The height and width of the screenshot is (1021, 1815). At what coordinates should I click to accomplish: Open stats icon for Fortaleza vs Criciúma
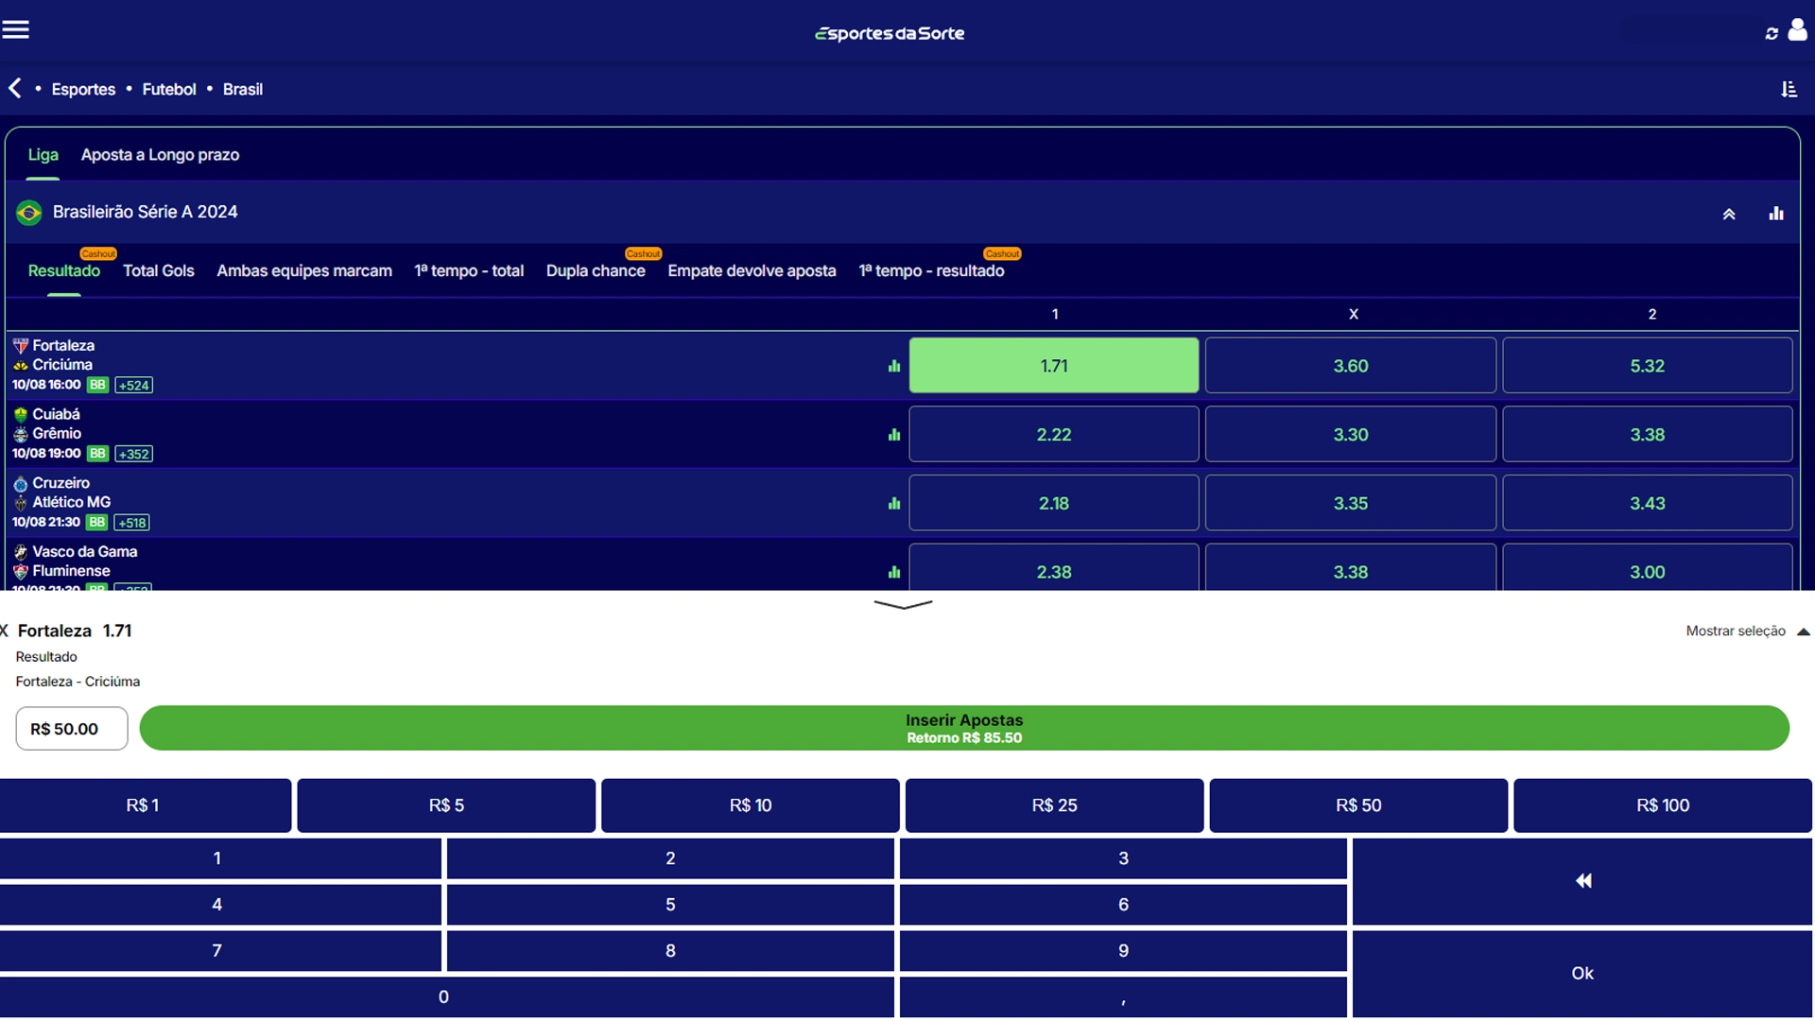click(893, 366)
